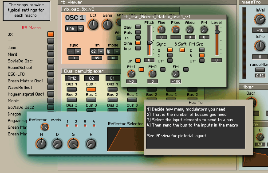Screen dimensions: 268x173
Task: Enable the Juno macro snap
Action: (51, 47)
